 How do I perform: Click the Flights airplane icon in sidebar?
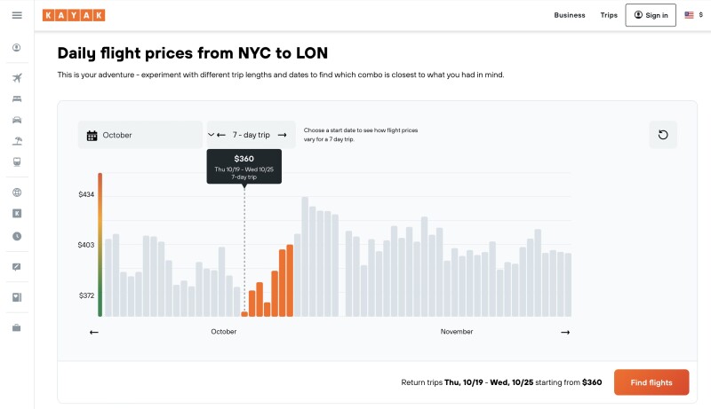[x=17, y=78]
